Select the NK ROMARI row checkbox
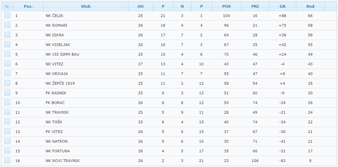This screenshot has height=167, width=338. tap(7, 25)
